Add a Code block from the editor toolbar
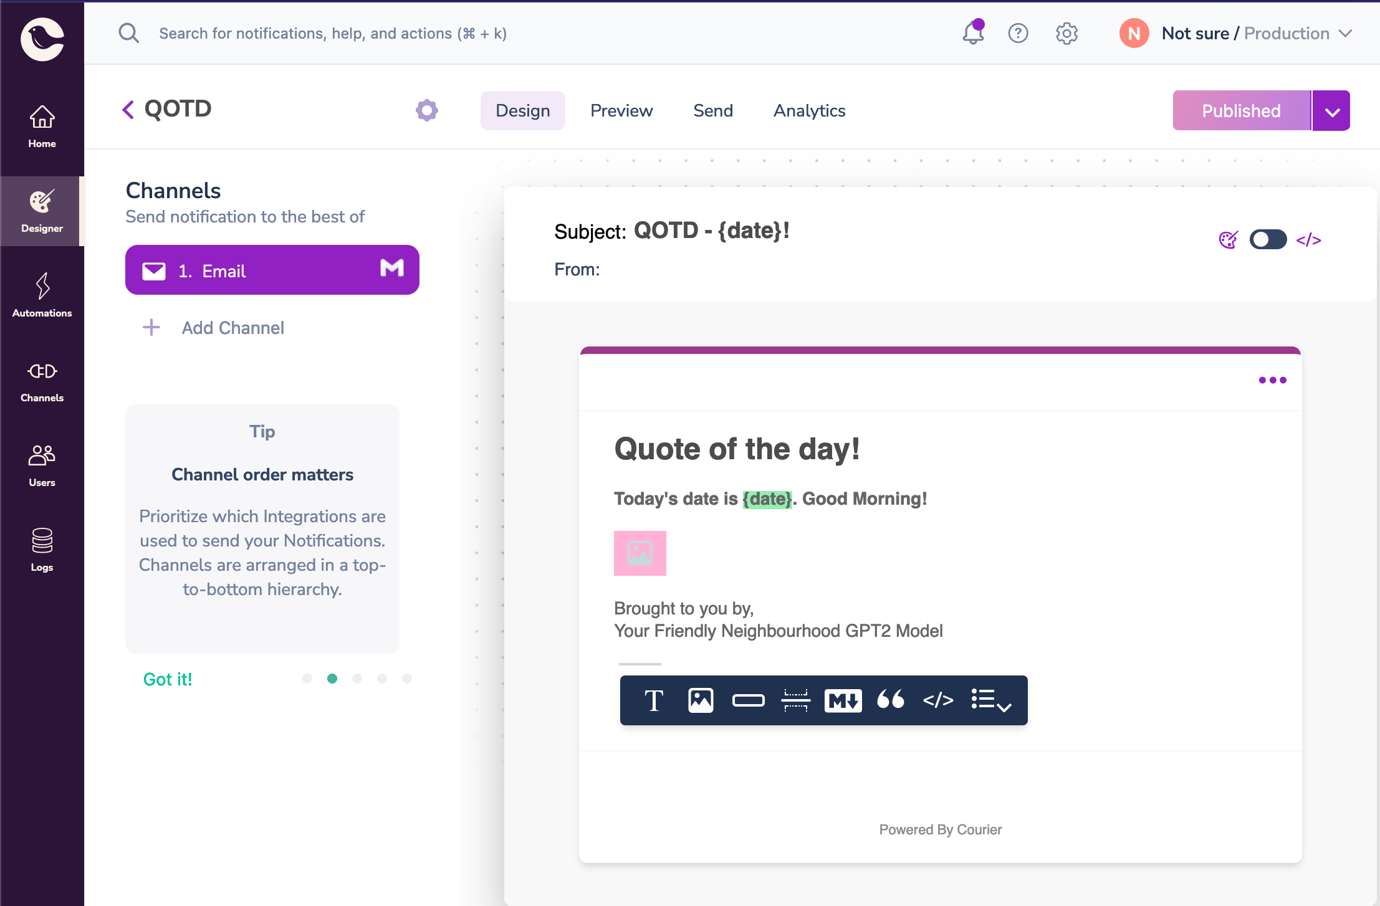Viewport: 1380px width, 906px height. point(937,700)
